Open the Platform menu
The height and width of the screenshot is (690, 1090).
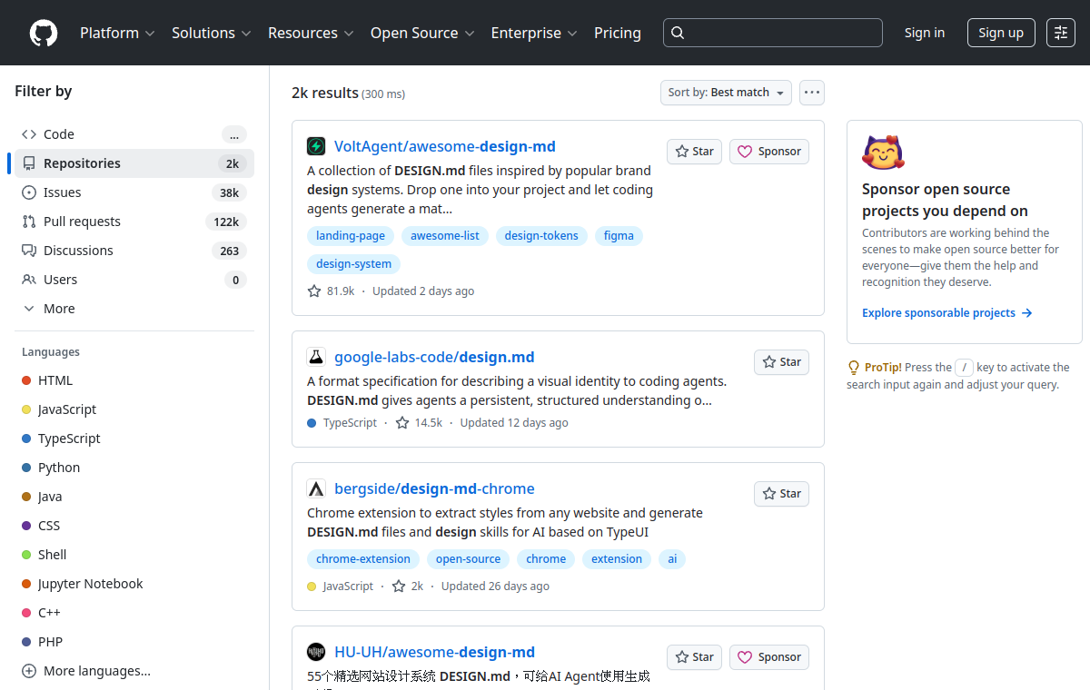tap(117, 33)
